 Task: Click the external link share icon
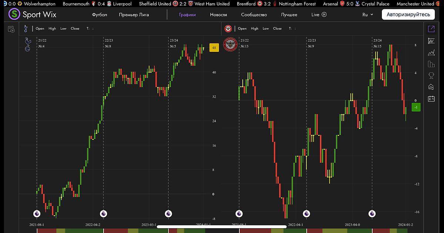(431, 29)
